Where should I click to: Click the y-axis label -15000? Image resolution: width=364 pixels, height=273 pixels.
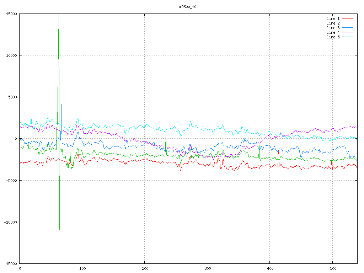pos(10,264)
